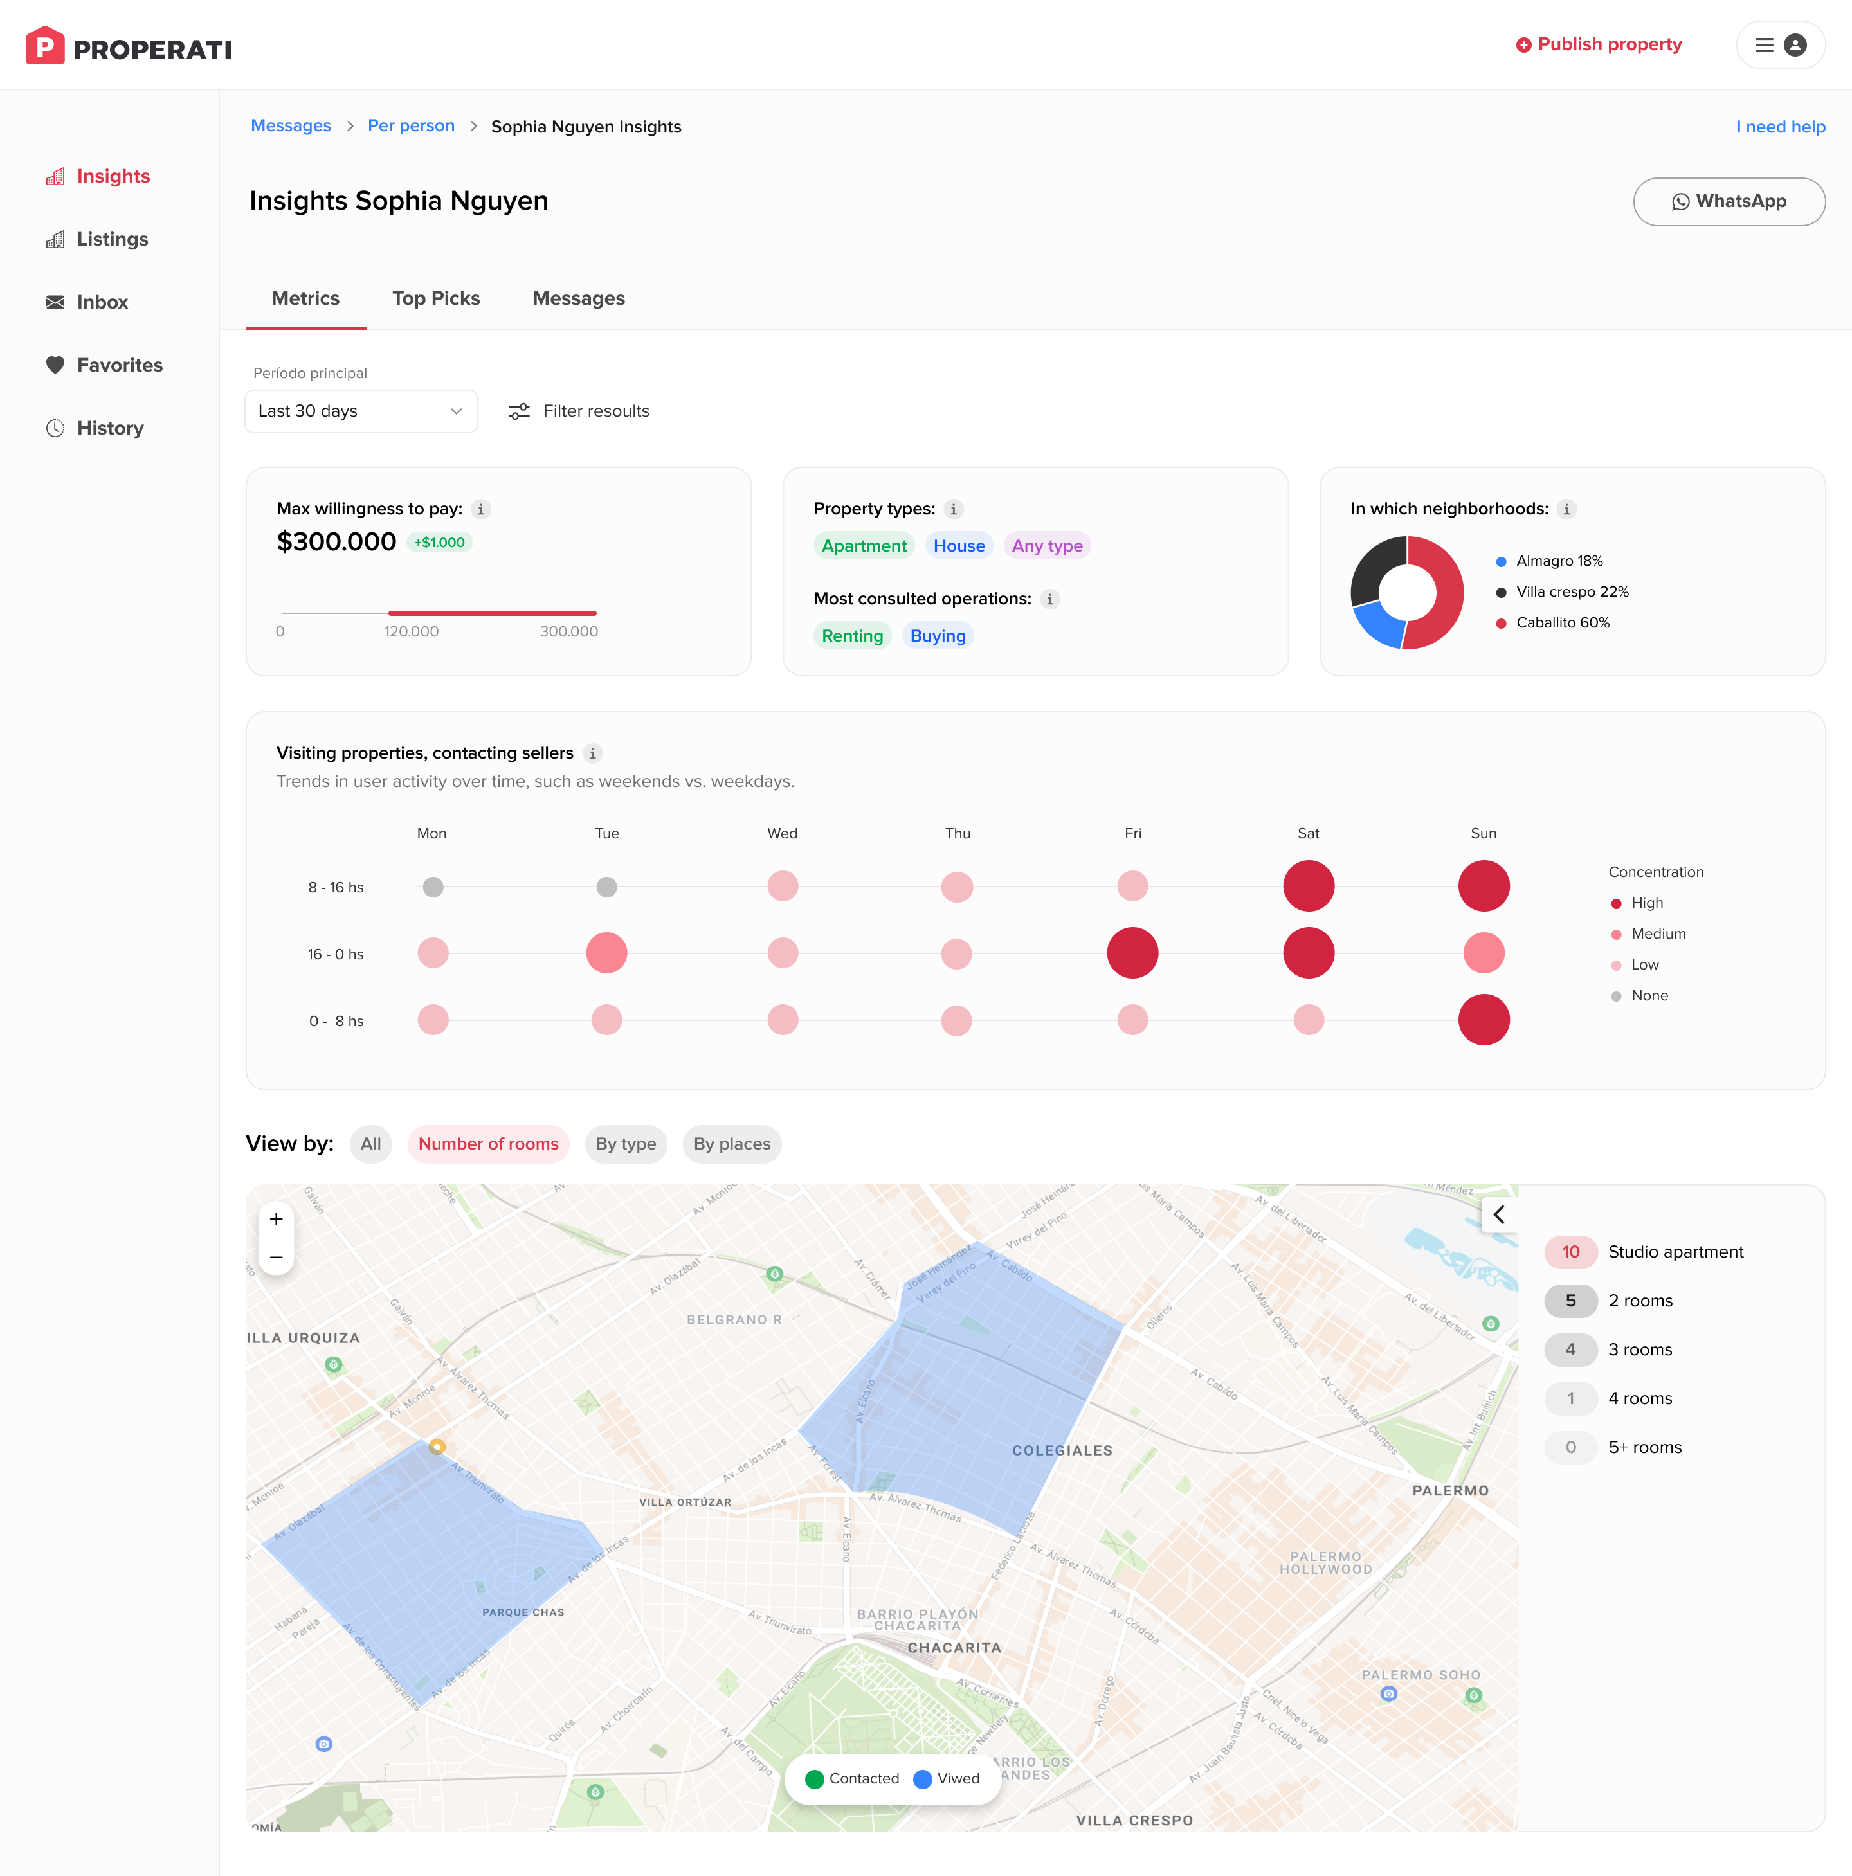Zoom out on the map
This screenshot has width=1852, height=1876.
coord(277,1258)
